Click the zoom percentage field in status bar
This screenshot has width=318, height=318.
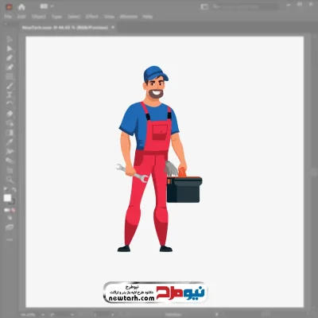coord(28,315)
